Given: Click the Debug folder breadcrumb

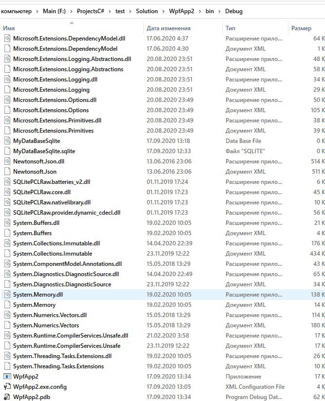Looking at the screenshot, I should (x=233, y=11).
